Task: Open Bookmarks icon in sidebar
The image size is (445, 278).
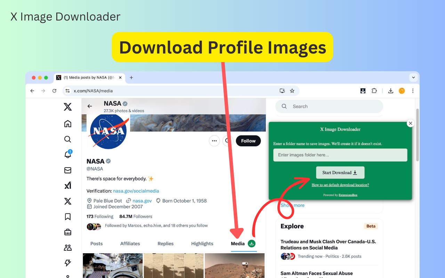Action: click(68, 216)
